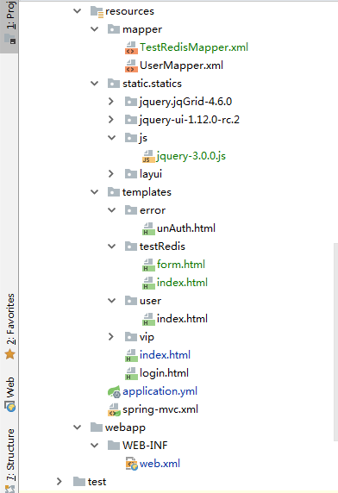Select application.yml file name
This screenshot has height=493, width=338.
pyautogui.click(x=160, y=391)
